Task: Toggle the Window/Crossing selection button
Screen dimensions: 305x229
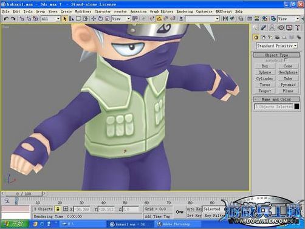Action: (85, 19)
